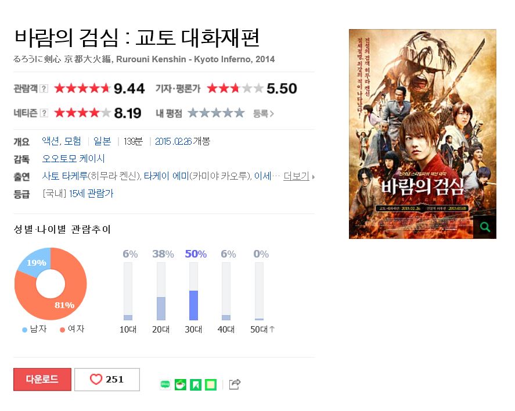Open actor 사토 타케루 link
The width and height of the screenshot is (515, 411).
coord(65,176)
